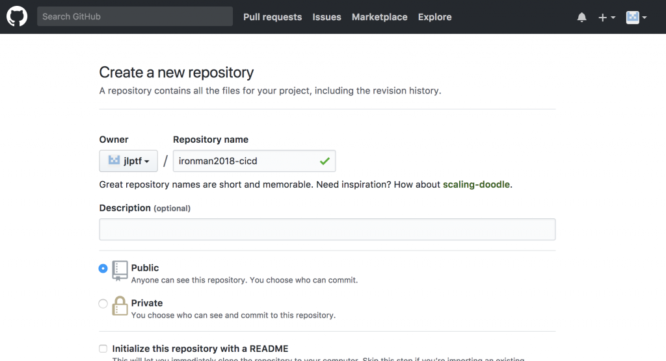Use the scaling-doodle name suggestion
The image size is (666, 361).
[x=476, y=184]
